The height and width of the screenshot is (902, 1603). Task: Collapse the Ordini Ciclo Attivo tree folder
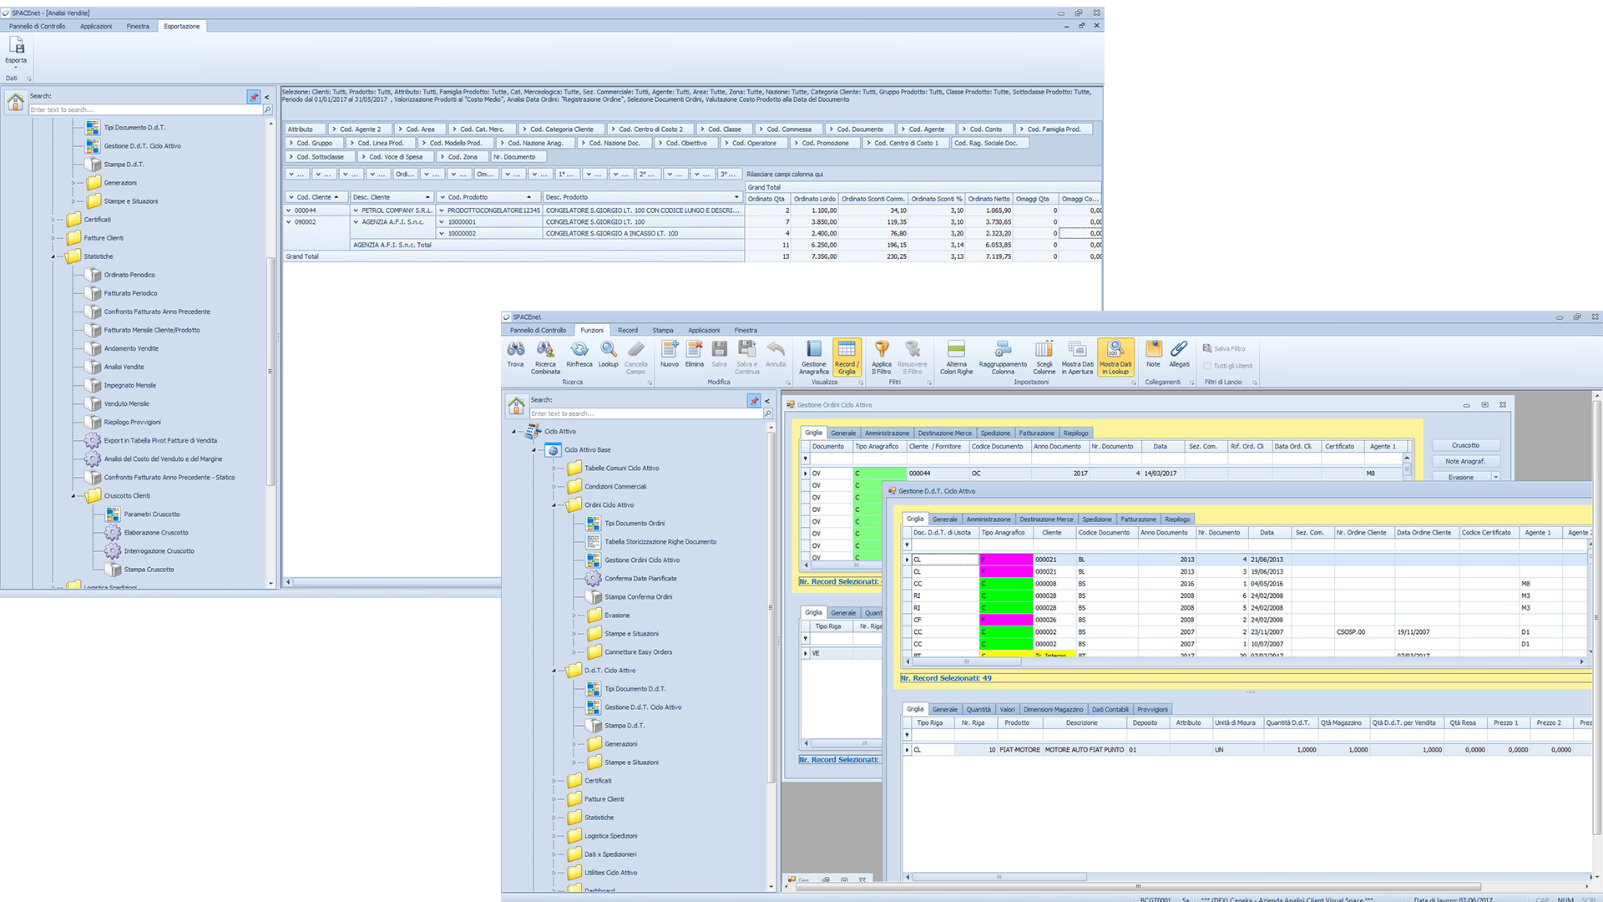[554, 505]
